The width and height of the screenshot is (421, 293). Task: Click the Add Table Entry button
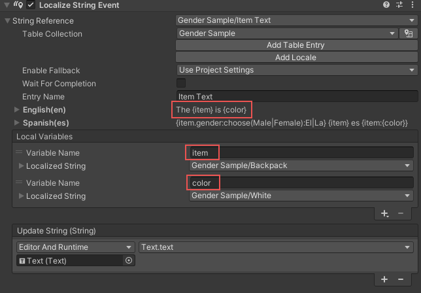[296, 45]
